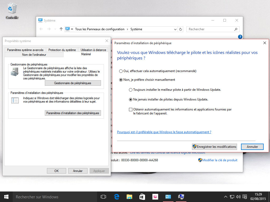Open the breadcrumb arrow before Système
Image resolution: width=270 pixels, height=202 pixels.
coord(127,29)
